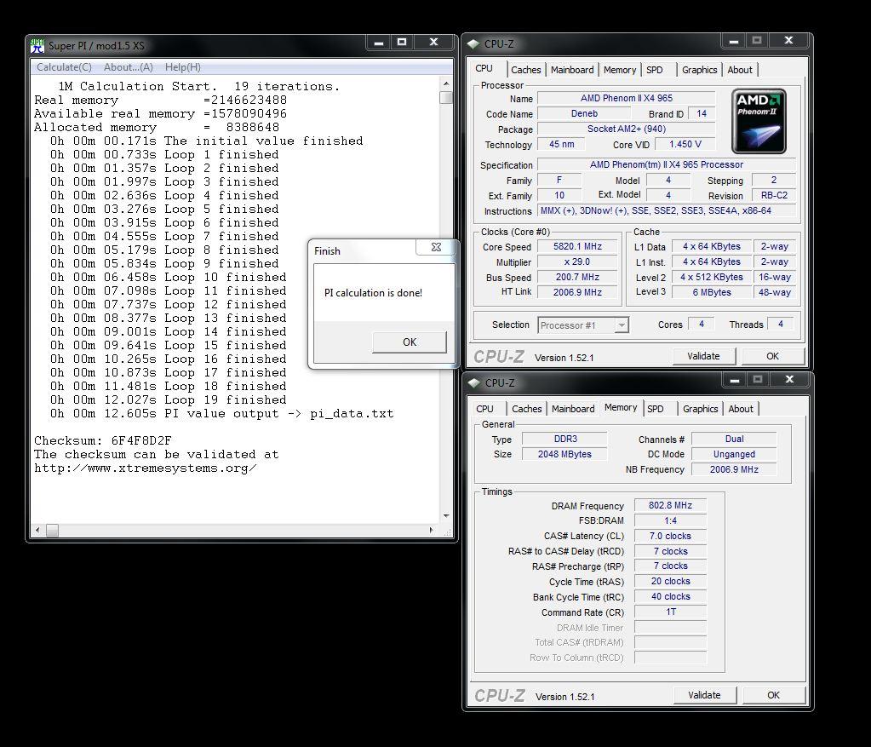
Task: Select the Memory tab in bottom CPU-Z window
Action: point(621,407)
